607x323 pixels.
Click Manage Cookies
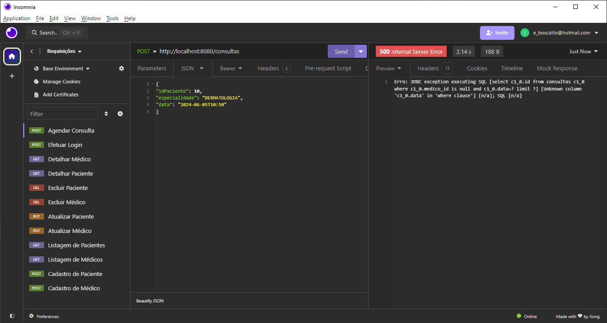62,82
